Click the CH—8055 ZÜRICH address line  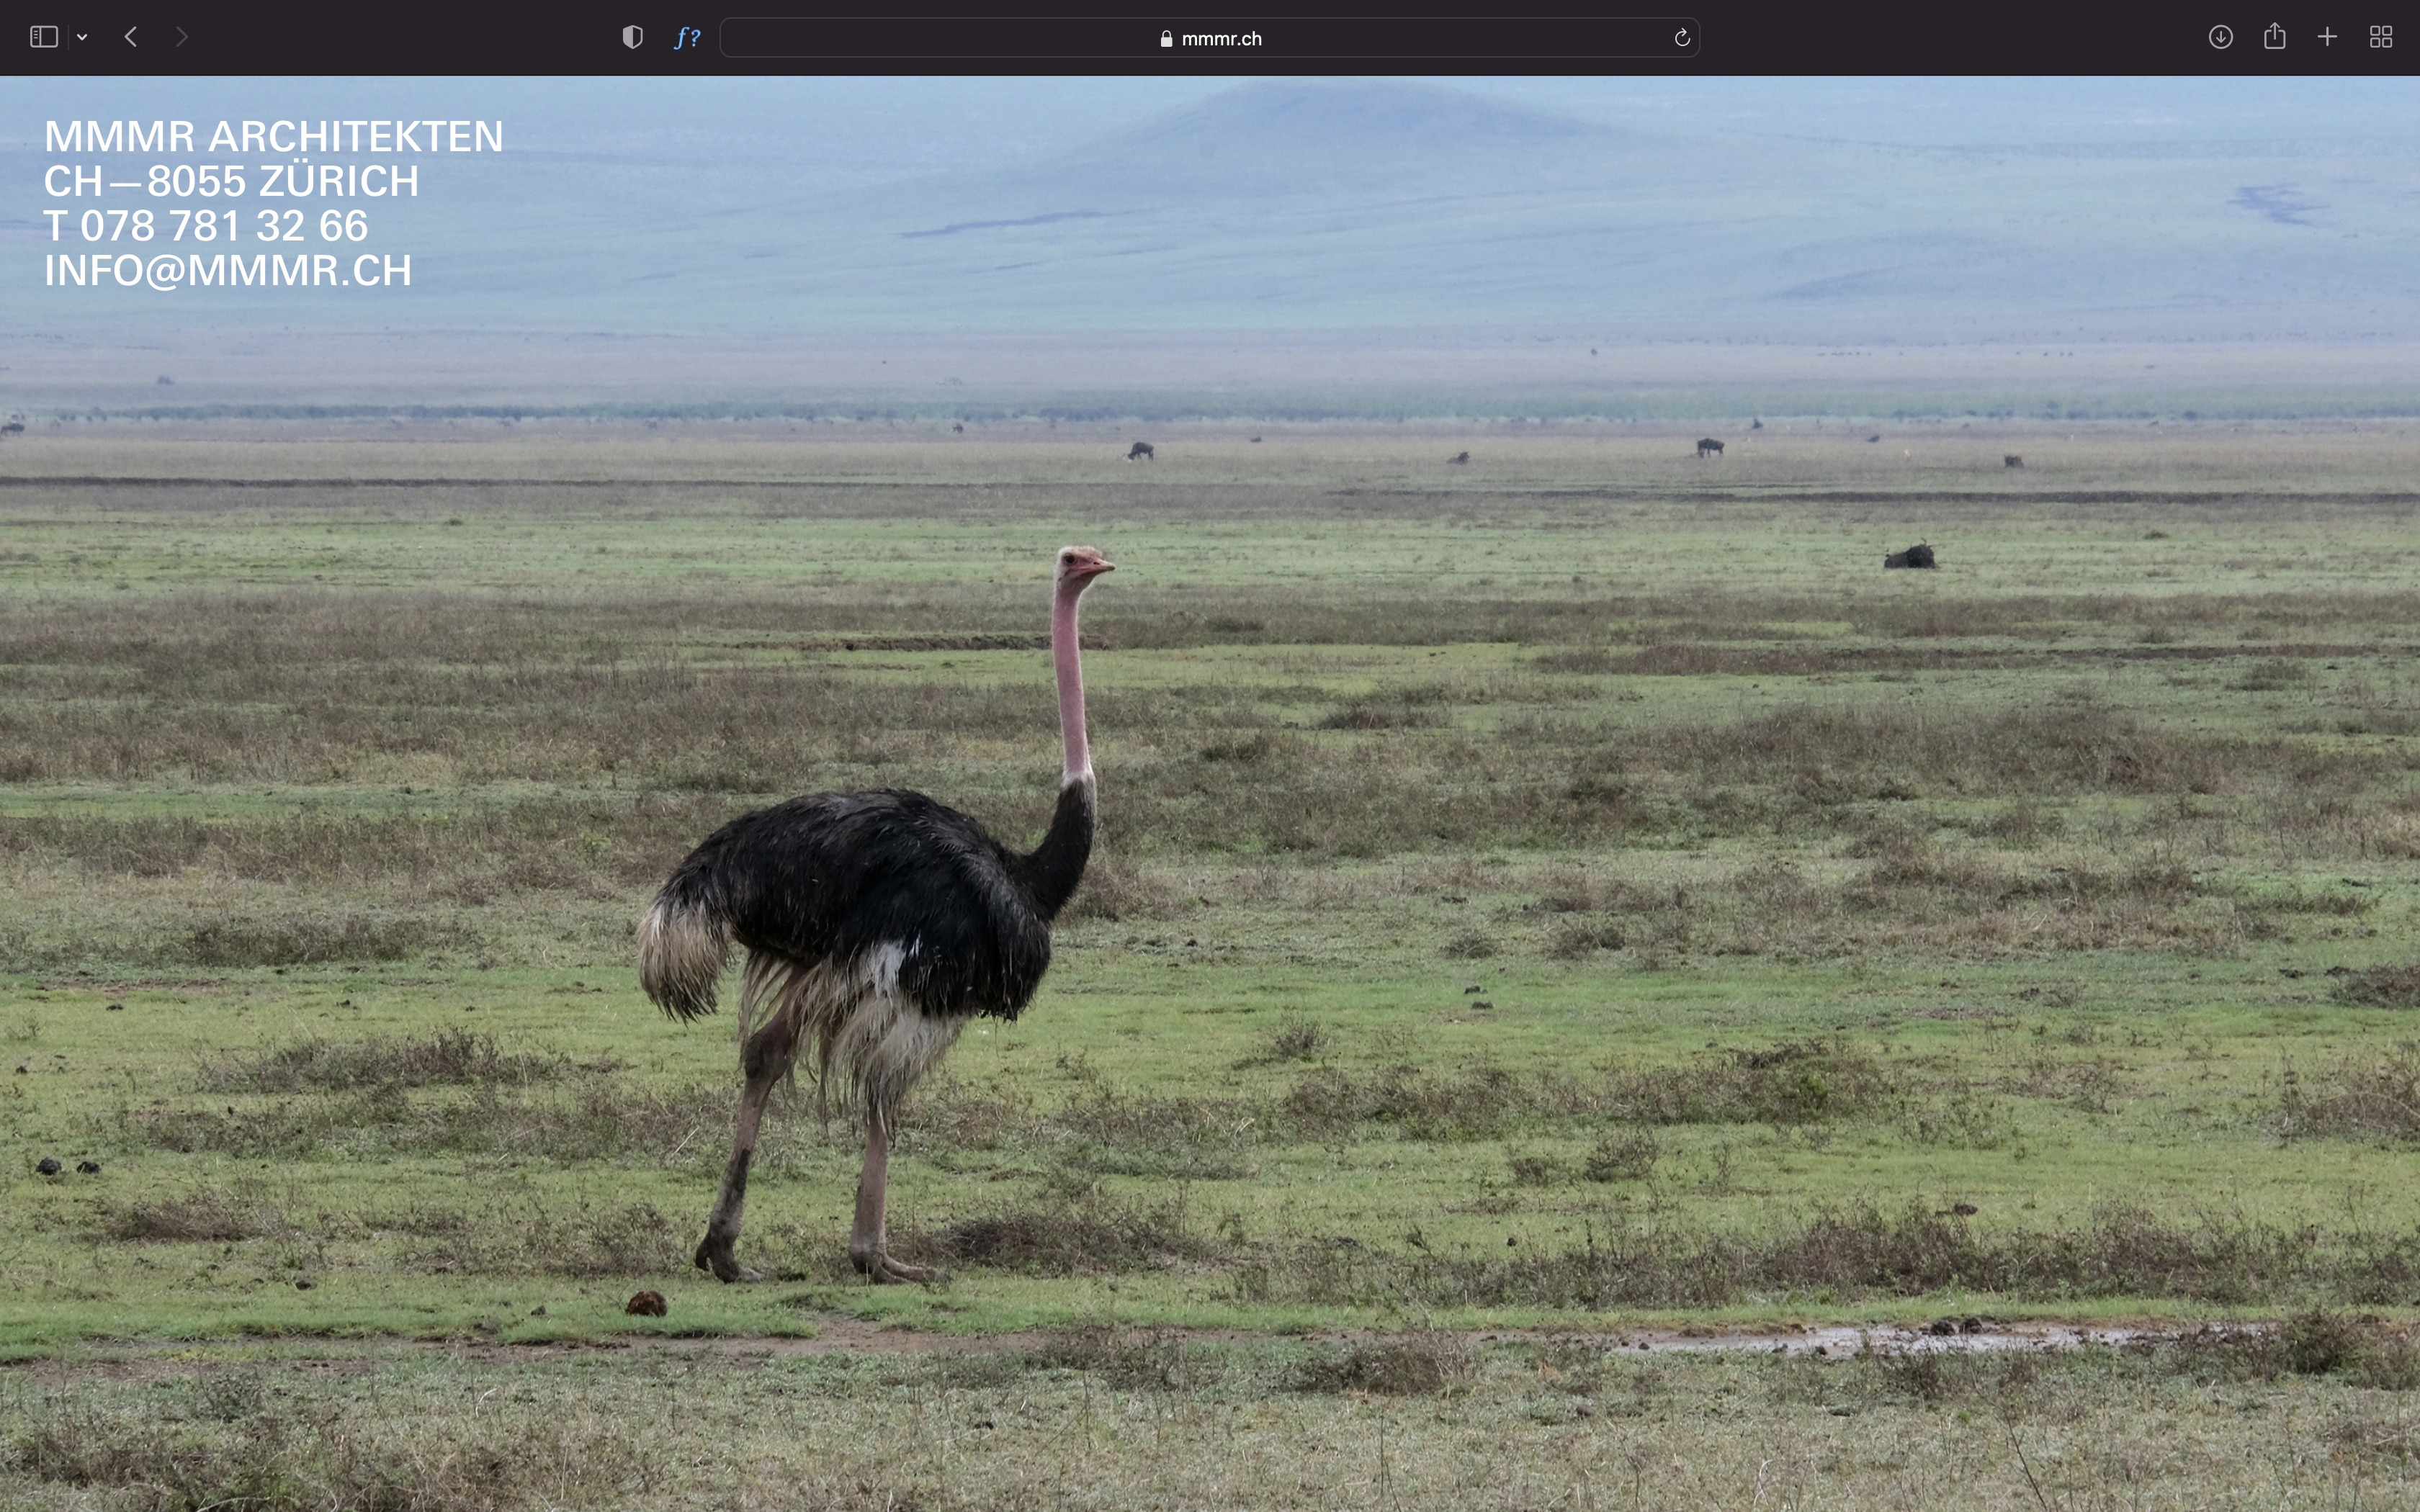[231, 182]
